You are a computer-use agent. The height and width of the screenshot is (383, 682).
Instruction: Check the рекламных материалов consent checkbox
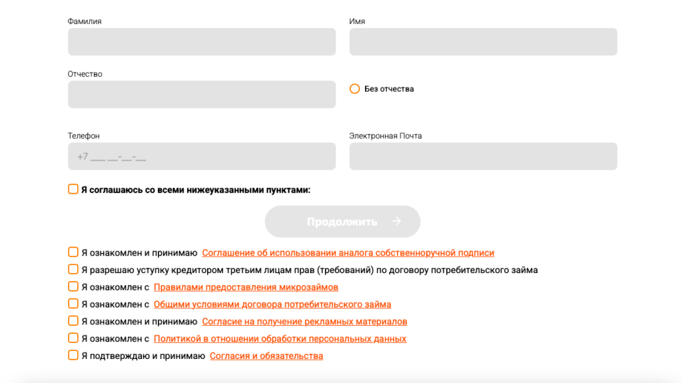pos(73,321)
